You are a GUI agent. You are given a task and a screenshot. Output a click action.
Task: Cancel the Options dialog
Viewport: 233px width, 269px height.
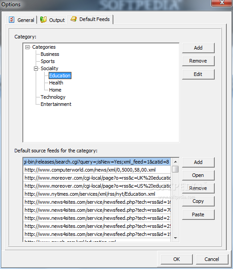click(212, 259)
